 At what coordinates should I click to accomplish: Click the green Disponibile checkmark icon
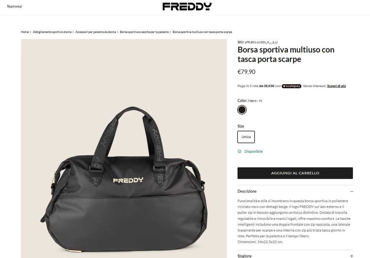pyautogui.click(x=239, y=151)
